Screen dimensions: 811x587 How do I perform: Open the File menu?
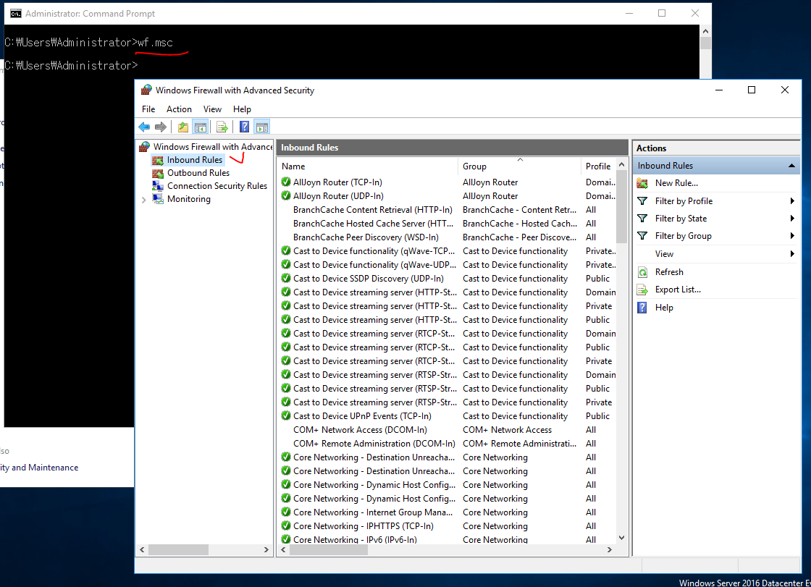148,109
